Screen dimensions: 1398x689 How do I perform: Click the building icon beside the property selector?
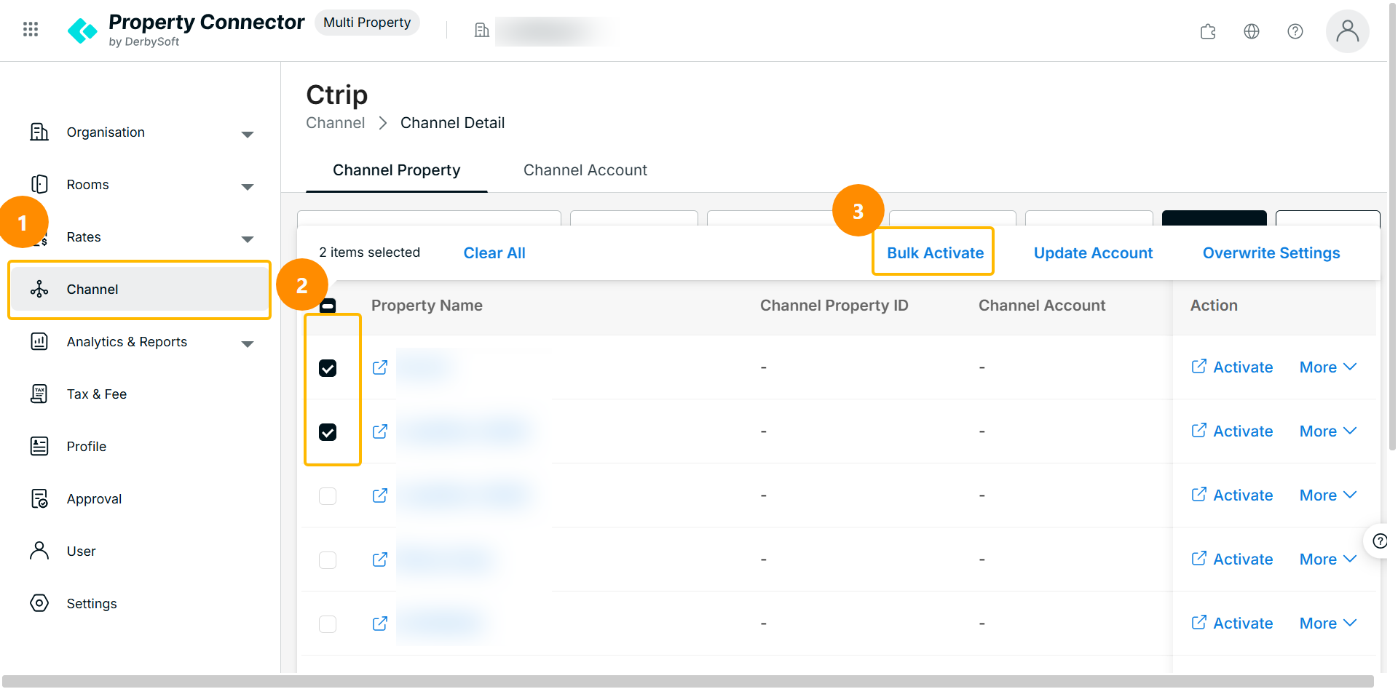tap(481, 30)
